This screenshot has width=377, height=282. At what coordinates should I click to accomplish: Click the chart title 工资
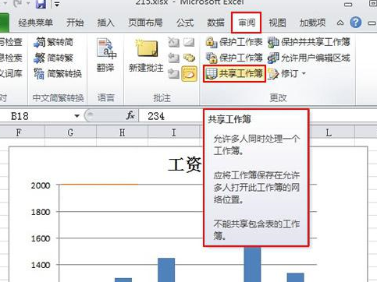(185, 164)
